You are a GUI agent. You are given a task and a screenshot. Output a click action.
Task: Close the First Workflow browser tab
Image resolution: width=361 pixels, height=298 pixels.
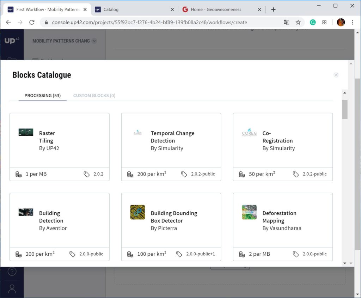click(85, 10)
